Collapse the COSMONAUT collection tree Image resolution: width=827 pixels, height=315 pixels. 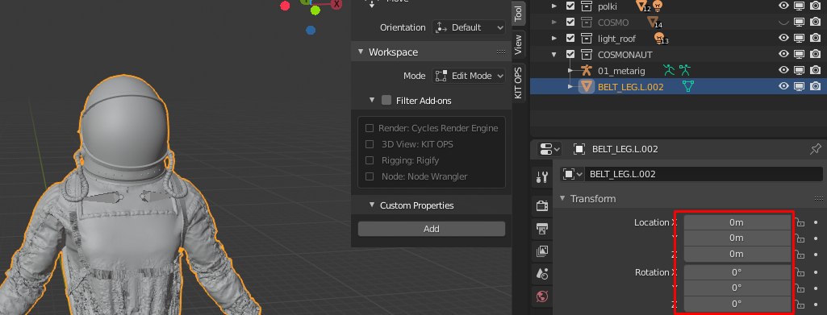coord(553,54)
